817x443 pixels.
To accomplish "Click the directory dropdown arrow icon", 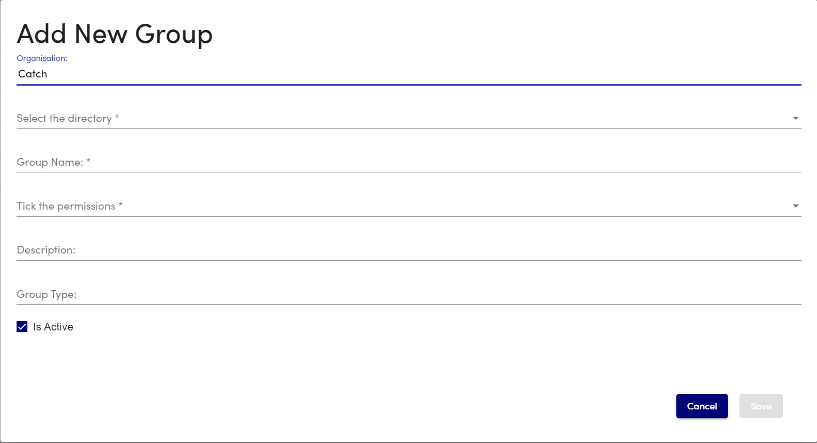I will (x=795, y=118).
